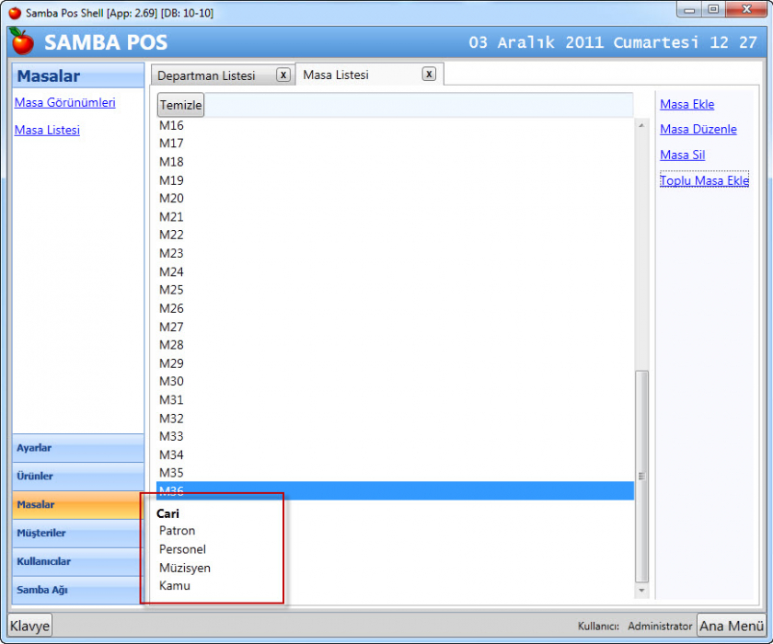Select table M35 in the list
Image resolution: width=773 pixels, height=644 pixels.
pyautogui.click(x=395, y=473)
